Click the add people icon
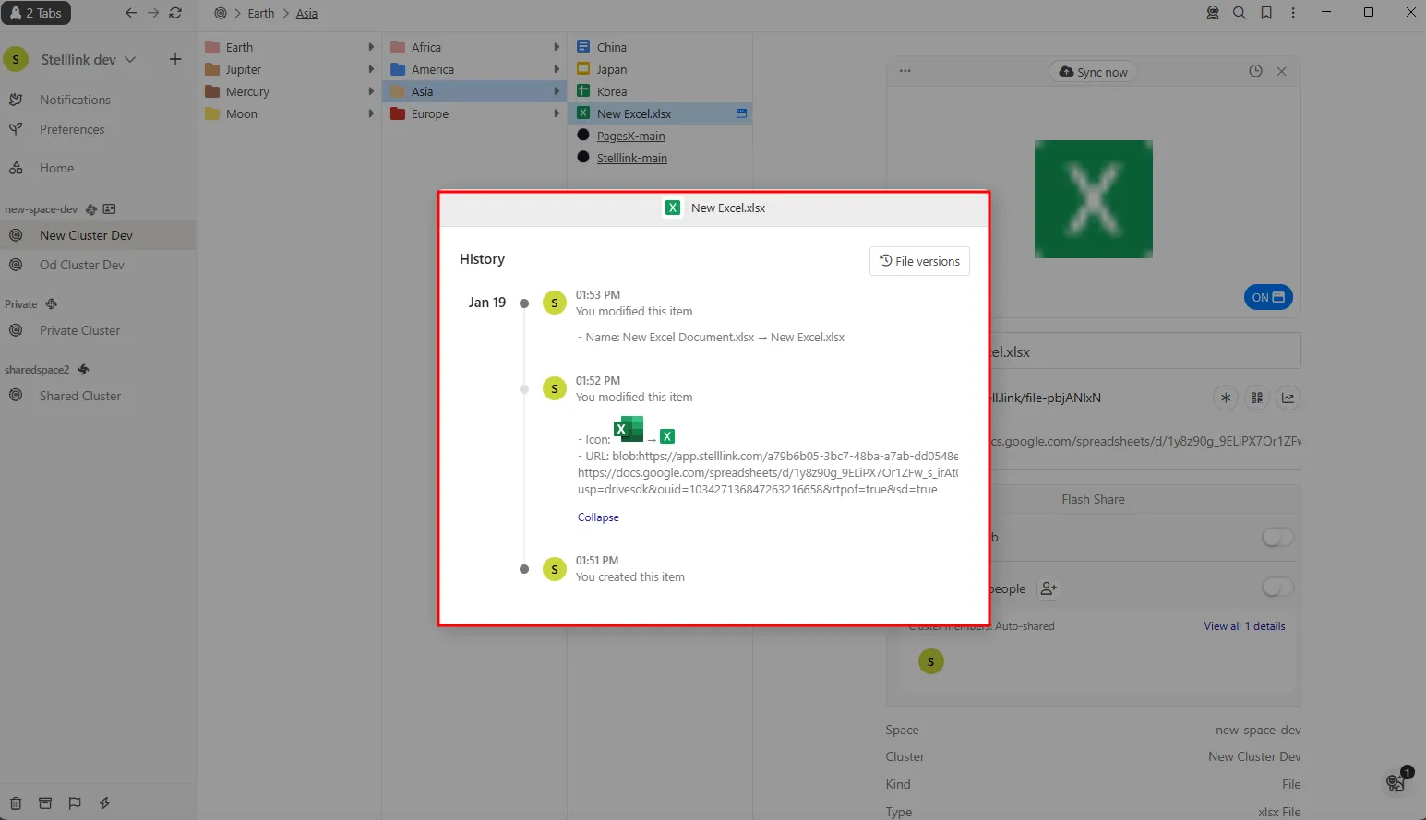Viewport: 1426px width, 820px height. (x=1049, y=588)
